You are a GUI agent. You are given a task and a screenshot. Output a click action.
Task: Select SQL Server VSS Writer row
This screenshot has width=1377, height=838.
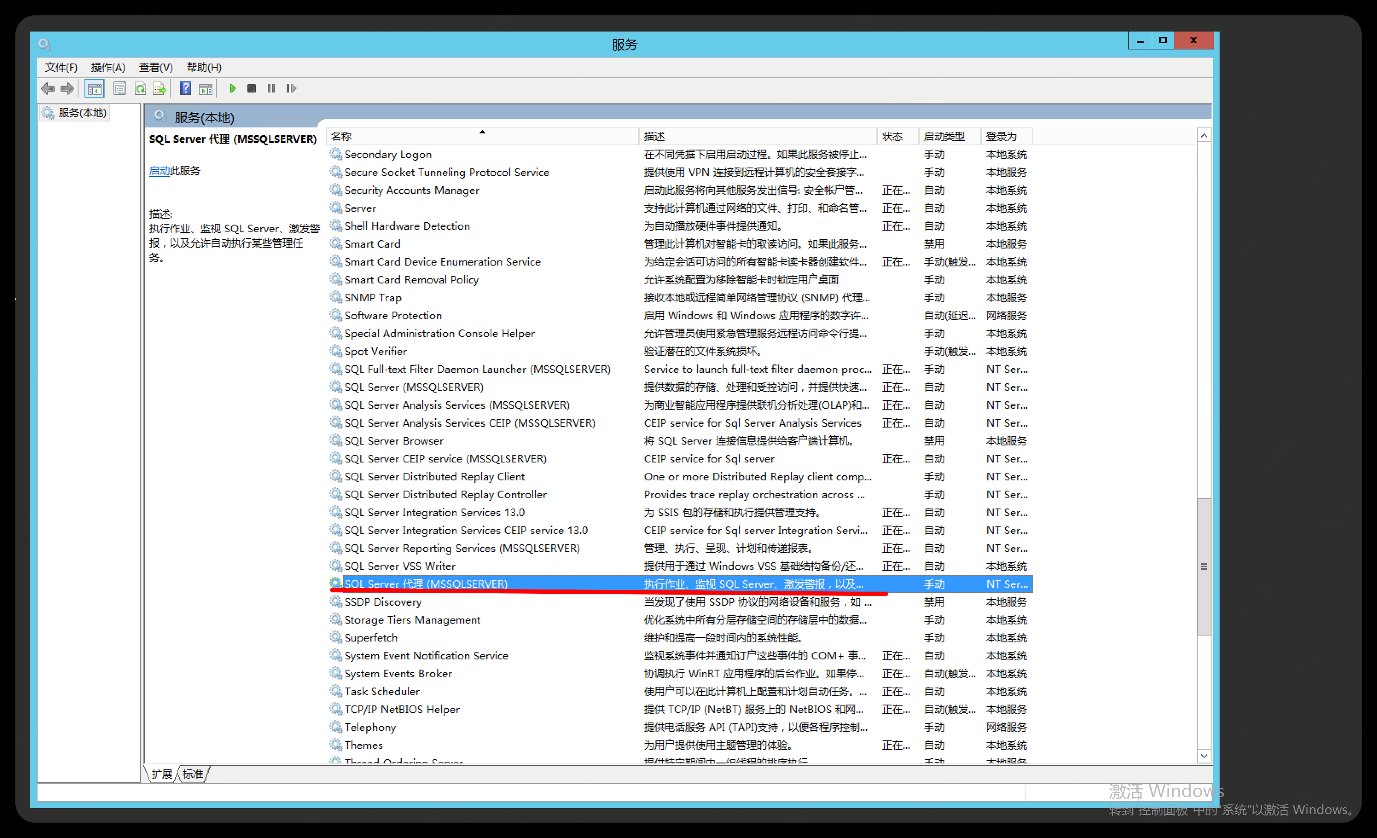[x=680, y=566]
